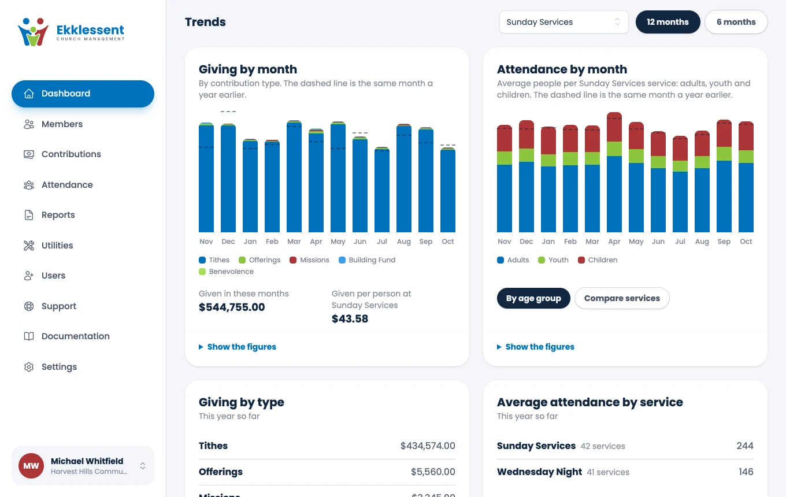Open the Dashboard menu item
Image resolution: width=786 pixels, height=497 pixels.
(83, 94)
